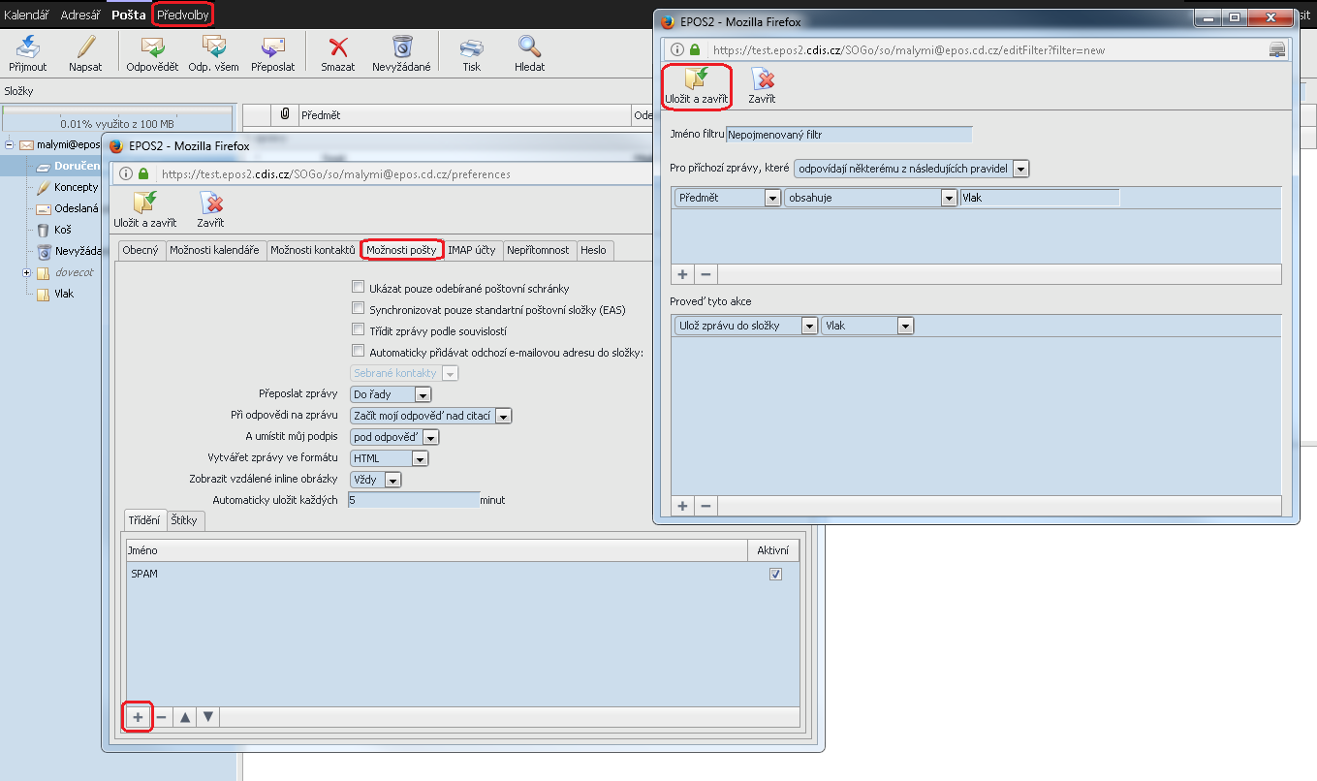This screenshot has height=781, width=1317.
Task: Switch to the Možnosti pošty tab
Action: (402, 250)
